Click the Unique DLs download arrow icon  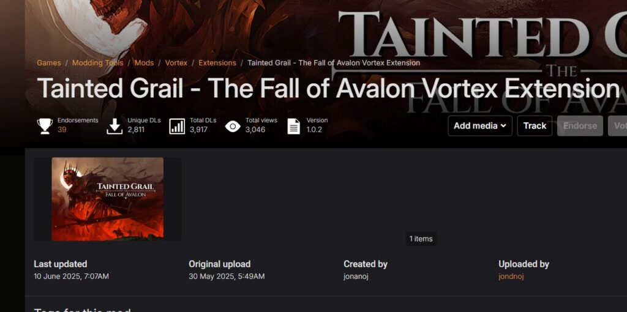point(115,126)
